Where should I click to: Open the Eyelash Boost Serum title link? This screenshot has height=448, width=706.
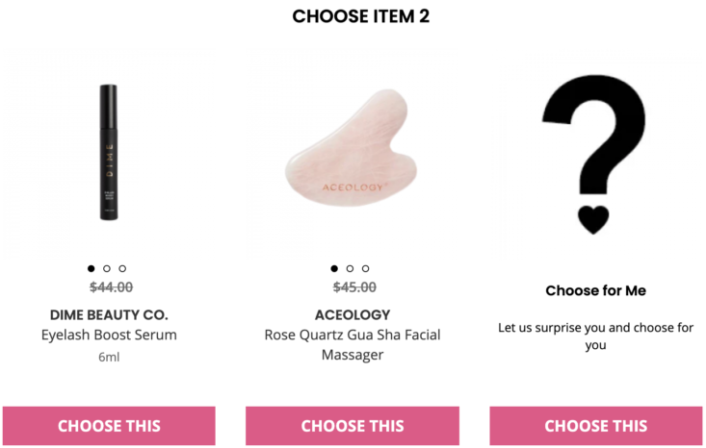coord(109,335)
